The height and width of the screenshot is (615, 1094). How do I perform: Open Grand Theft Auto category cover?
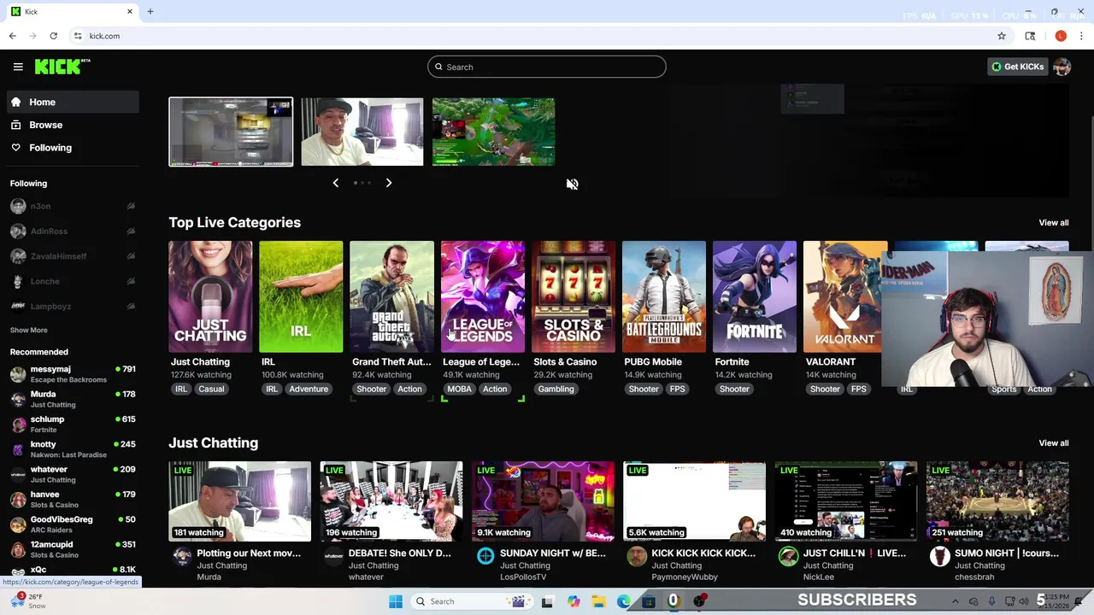click(x=391, y=296)
